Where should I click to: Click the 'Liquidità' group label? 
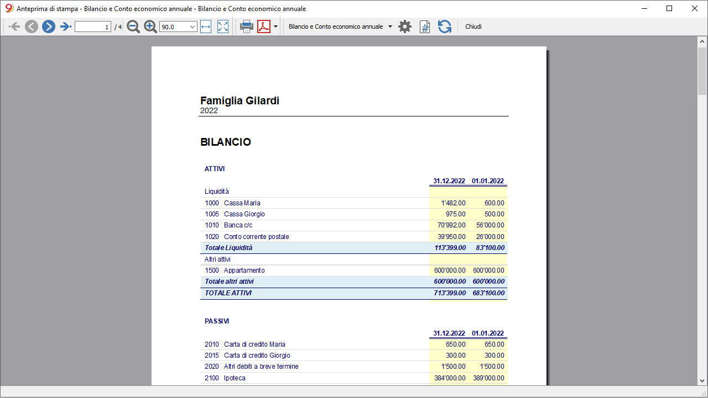coord(217,192)
